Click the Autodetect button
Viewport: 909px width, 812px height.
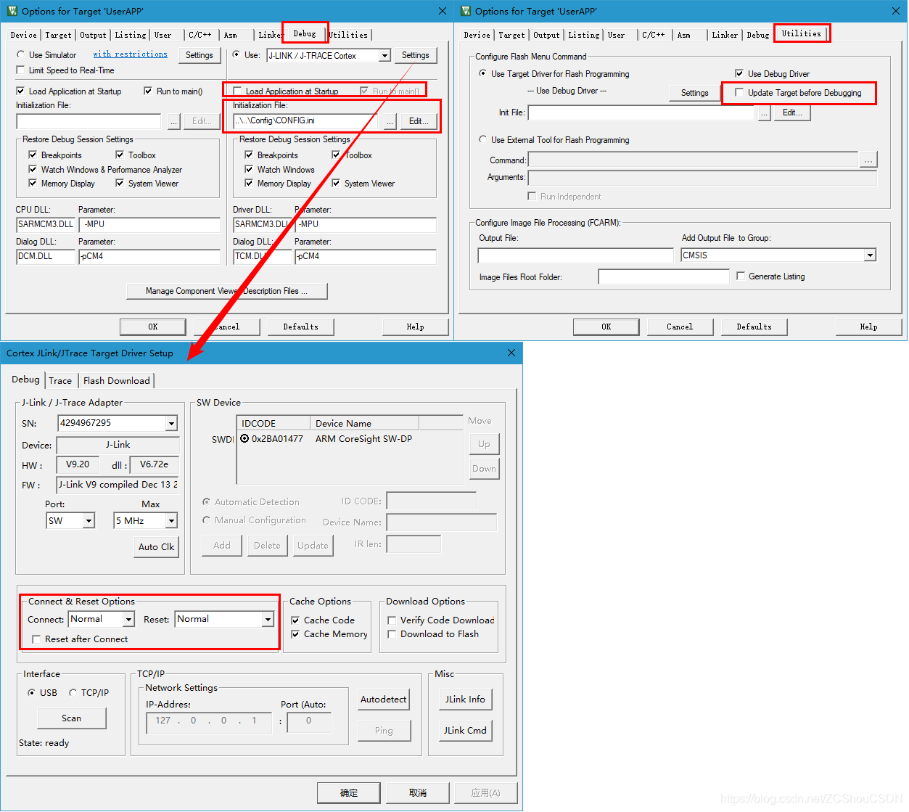point(384,700)
